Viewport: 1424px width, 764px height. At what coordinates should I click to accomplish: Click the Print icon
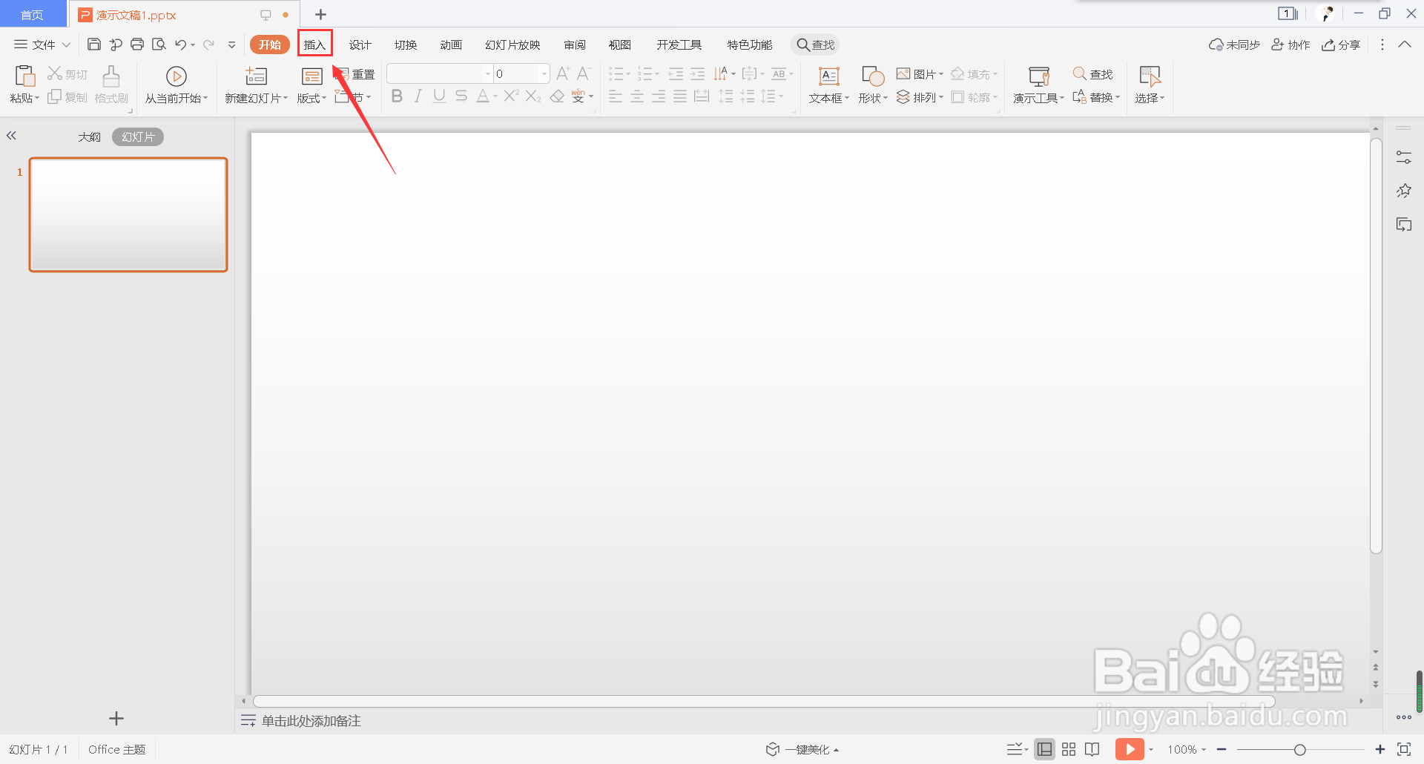137,45
